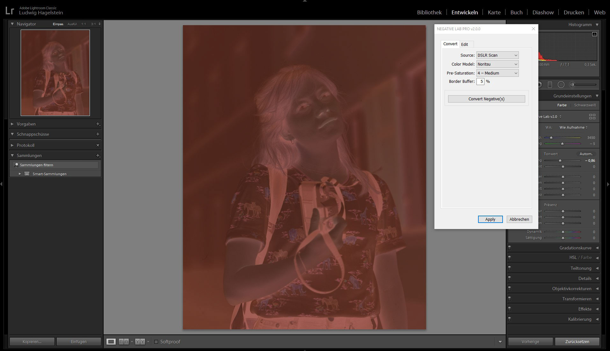The width and height of the screenshot is (610, 351).
Task: Add a snapshot with Schnappschüsse plus icon
Action: click(98, 134)
